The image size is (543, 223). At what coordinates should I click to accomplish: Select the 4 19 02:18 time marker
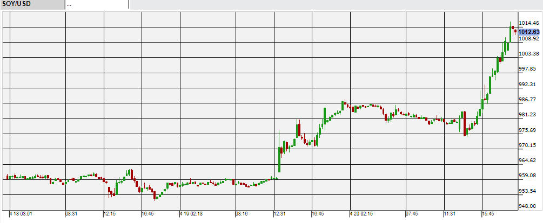click(x=191, y=214)
